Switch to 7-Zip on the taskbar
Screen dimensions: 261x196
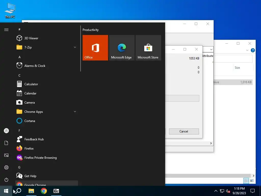[56, 191]
